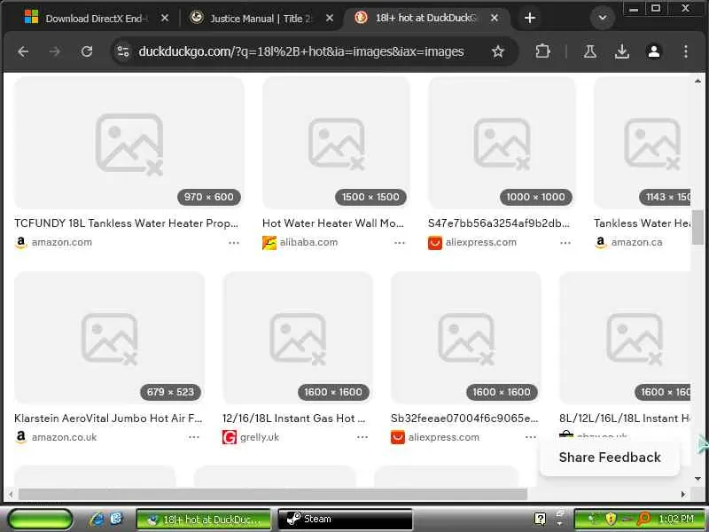Screen dimensions: 709x532
Task: Click the address bar URL
Action: 301,51
